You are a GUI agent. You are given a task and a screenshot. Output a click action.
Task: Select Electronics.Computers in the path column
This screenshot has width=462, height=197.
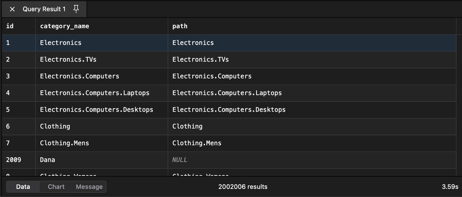coord(212,76)
